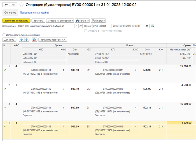This screenshot has width=196, height=141.
Task: Move entry down with blue arrow
Action: coord(27,40)
